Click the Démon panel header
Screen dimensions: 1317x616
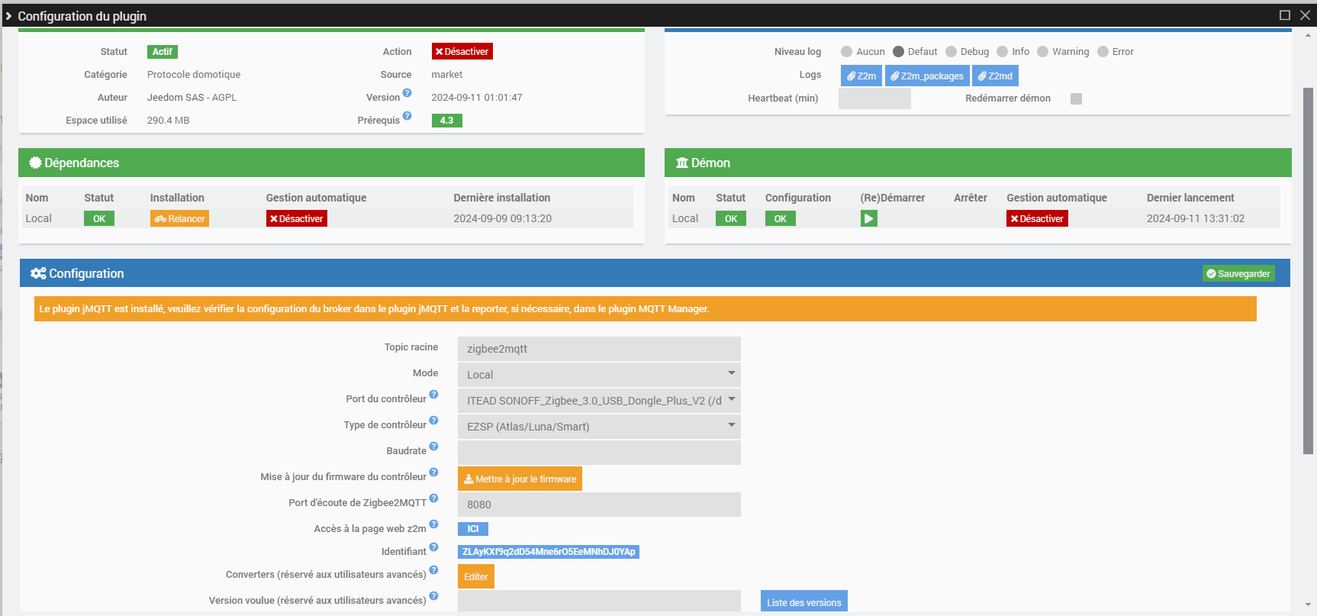978,163
